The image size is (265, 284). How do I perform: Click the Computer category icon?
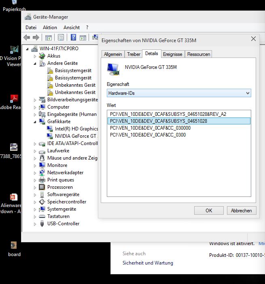[x=42, y=107]
